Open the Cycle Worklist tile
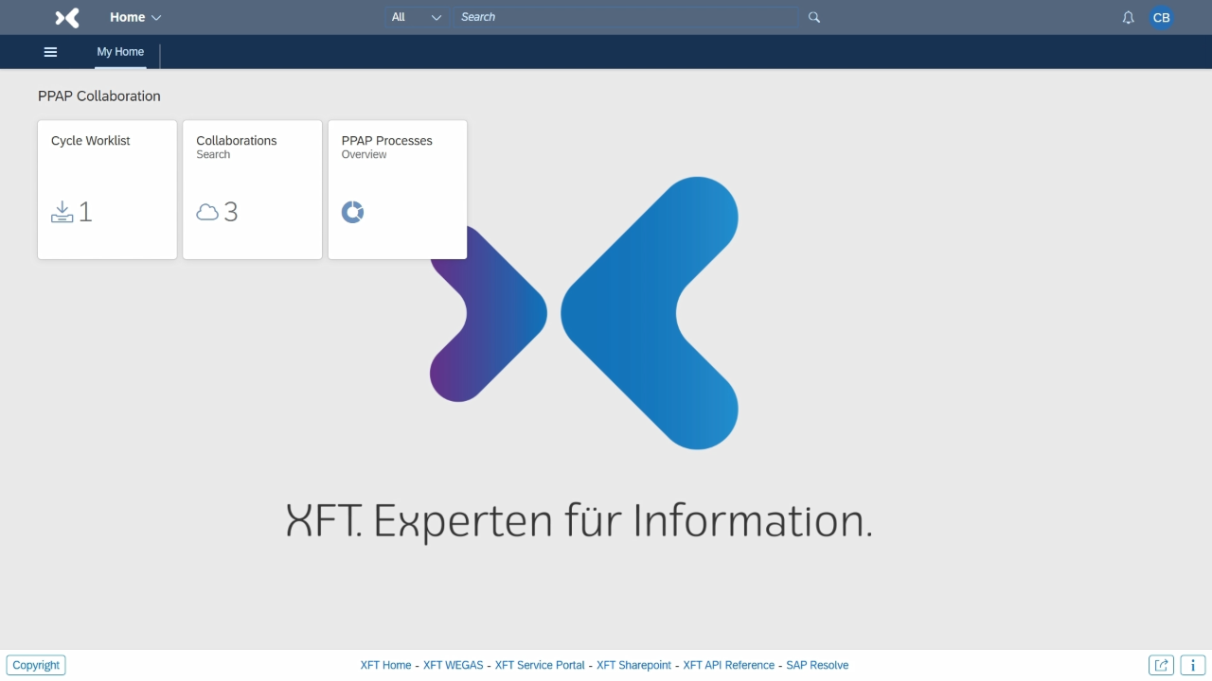This screenshot has width=1212, height=681. (107, 189)
